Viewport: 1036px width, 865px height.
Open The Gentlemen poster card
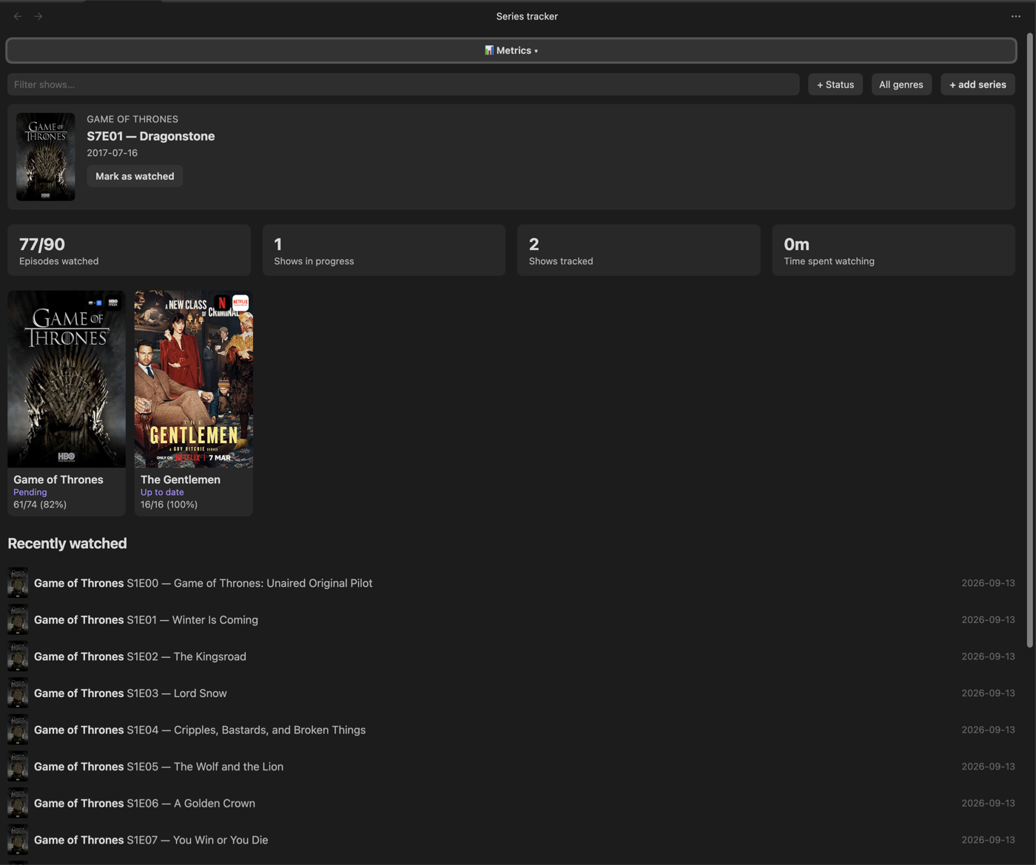[194, 379]
